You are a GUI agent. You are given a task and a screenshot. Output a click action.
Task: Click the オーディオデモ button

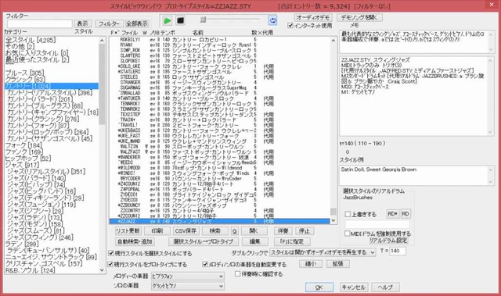(313, 17)
